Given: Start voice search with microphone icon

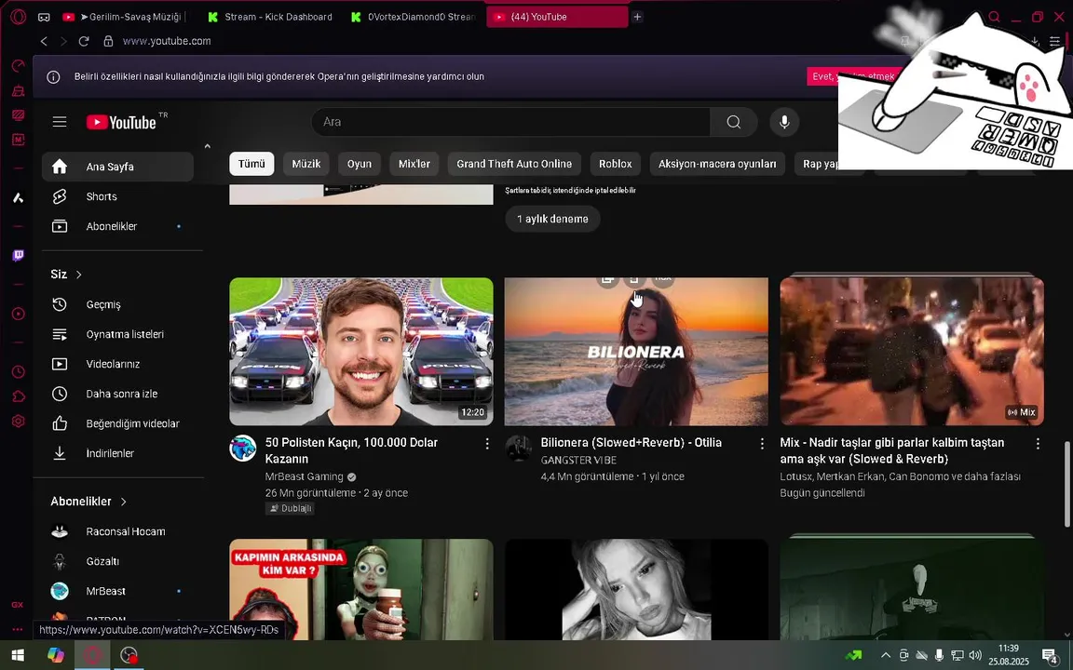Looking at the screenshot, I should pos(784,122).
